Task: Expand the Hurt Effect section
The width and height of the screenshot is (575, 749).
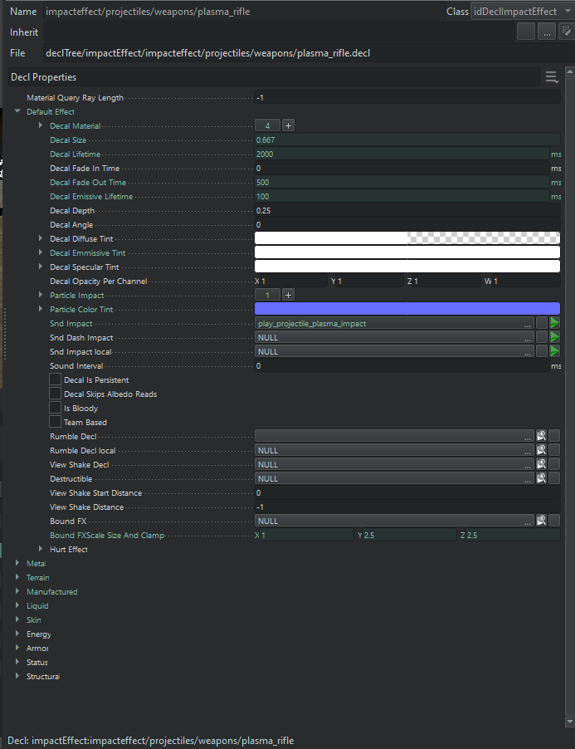Action: pos(41,549)
